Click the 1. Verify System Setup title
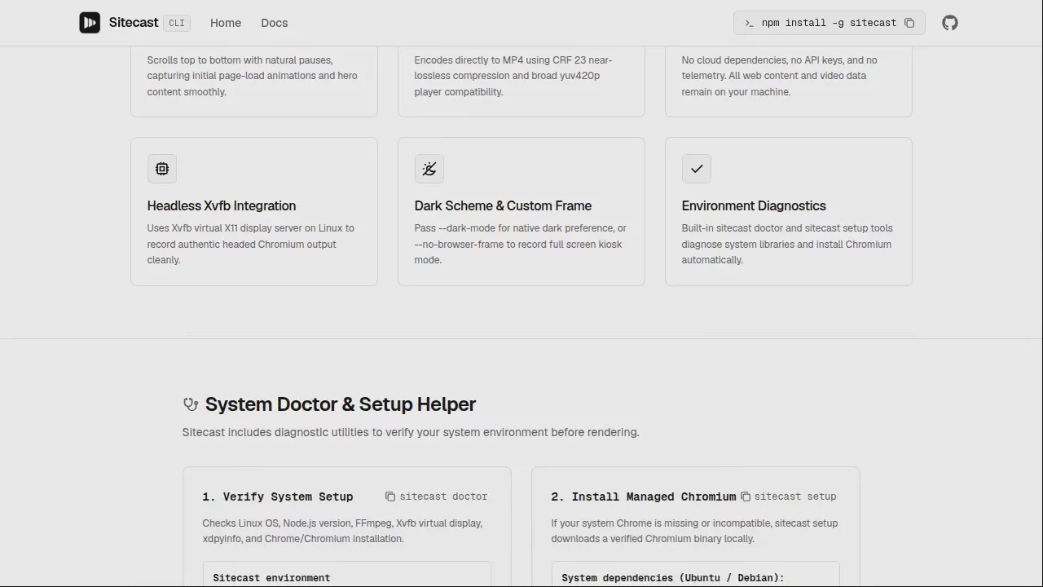1043x587 pixels. pyautogui.click(x=278, y=497)
